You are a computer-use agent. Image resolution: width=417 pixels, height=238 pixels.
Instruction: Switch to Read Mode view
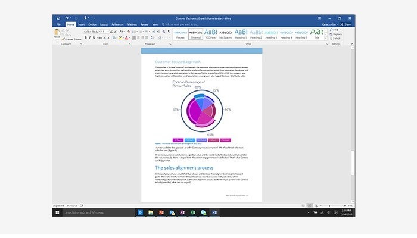[303, 206]
